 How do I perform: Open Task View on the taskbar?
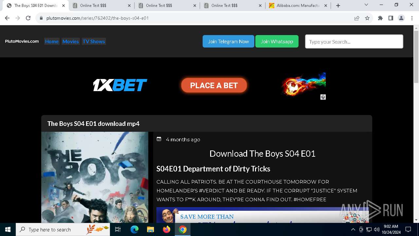coord(118,229)
